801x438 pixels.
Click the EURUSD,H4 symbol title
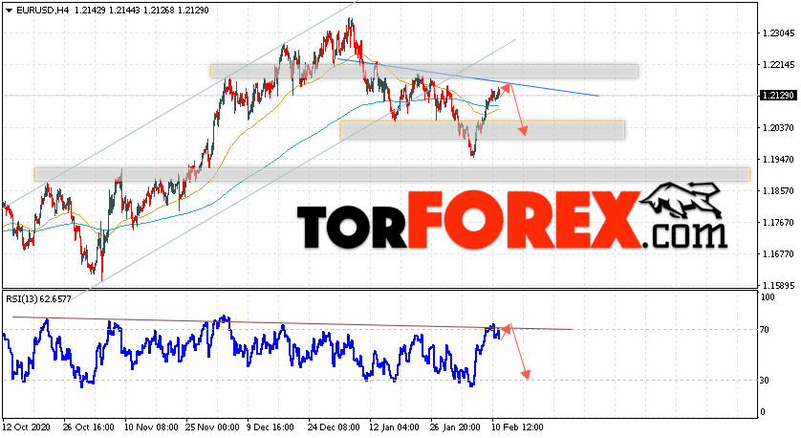click(43, 11)
